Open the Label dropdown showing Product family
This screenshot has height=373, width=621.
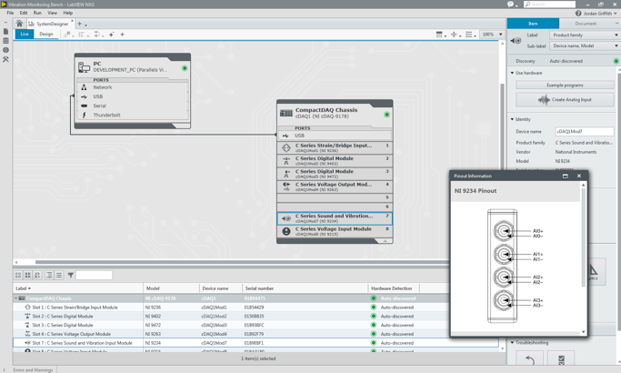(585, 35)
